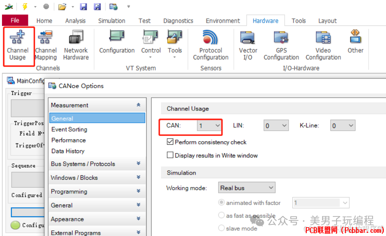
Task: Open the VT System Control menu
Action: point(150,44)
